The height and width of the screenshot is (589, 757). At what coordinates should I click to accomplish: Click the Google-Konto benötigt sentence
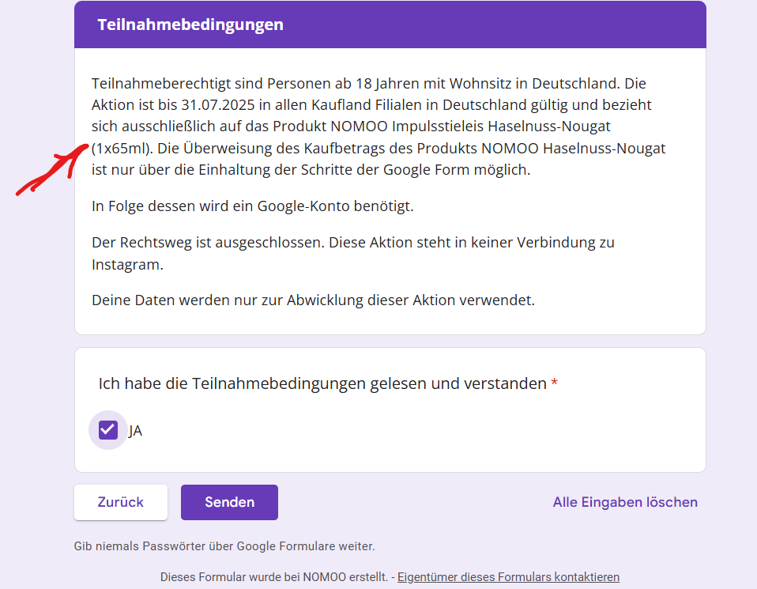coord(253,206)
